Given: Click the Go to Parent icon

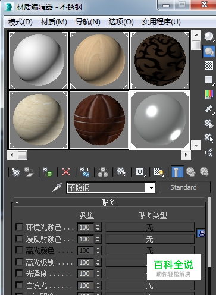Looking at the screenshot, I should point(191,172).
